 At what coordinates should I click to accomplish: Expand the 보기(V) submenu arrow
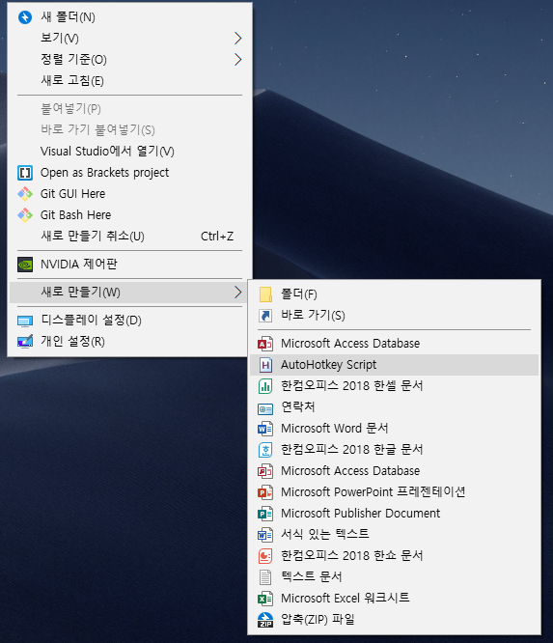click(238, 39)
